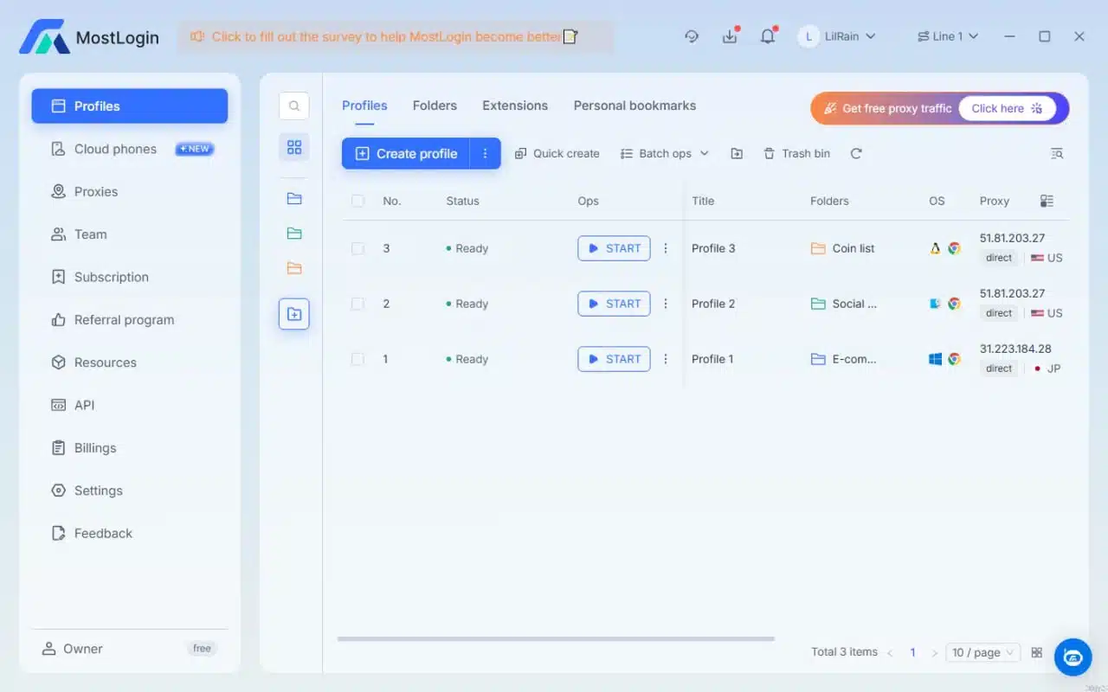Switch to the Extensions tab

515,106
